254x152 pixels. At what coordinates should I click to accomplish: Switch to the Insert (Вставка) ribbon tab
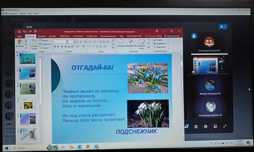41,36
